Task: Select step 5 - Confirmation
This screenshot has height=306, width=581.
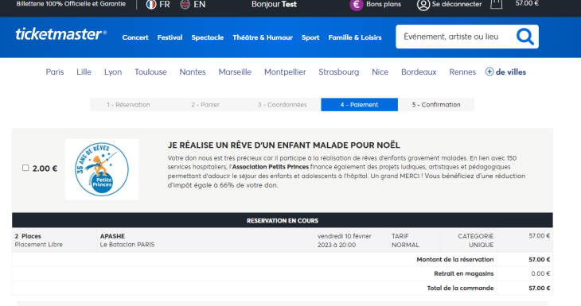Action: point(436,105)
